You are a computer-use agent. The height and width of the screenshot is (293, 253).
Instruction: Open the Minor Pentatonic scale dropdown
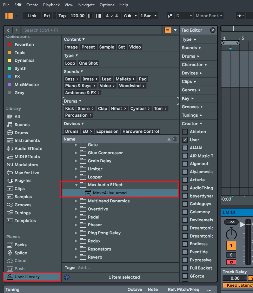tap(209, 16)
